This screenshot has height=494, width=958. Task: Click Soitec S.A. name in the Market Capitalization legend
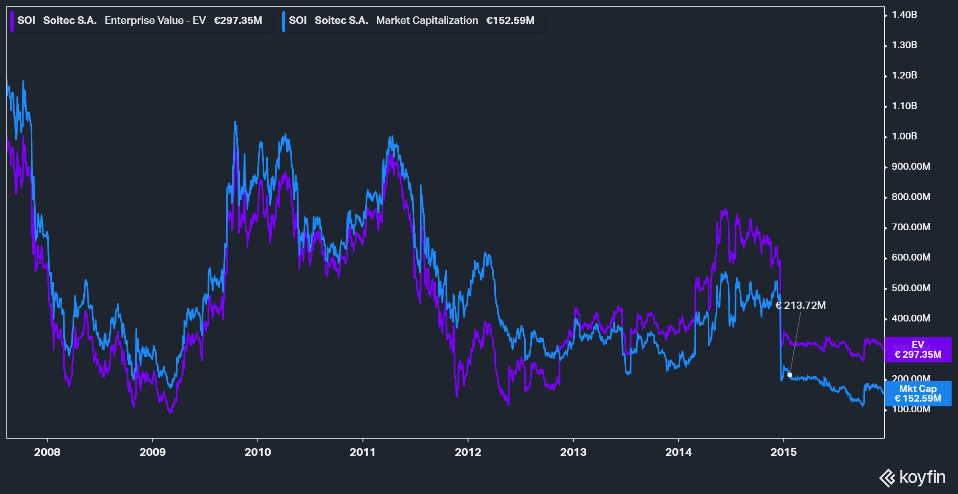(x=341, y=21)
